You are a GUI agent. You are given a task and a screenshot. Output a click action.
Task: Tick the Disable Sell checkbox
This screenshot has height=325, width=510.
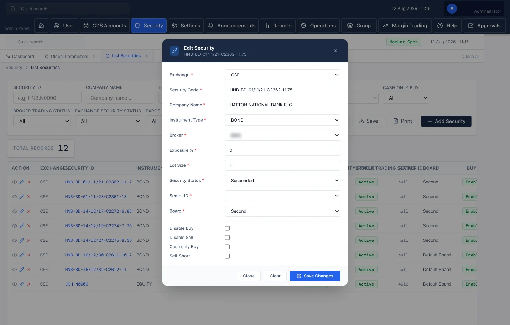click(x=228, y=238)
